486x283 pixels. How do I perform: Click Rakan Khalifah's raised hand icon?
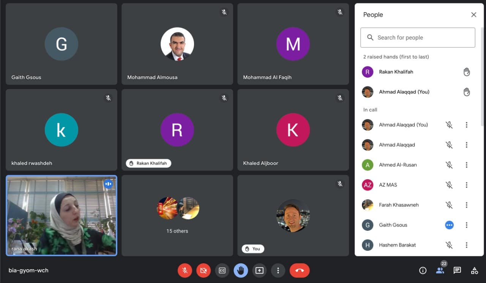467,72
